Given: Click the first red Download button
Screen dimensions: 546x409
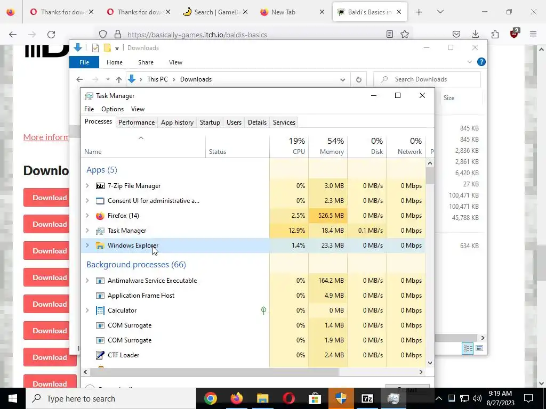Looking at the screenshot, I should (x=46, y=198).
